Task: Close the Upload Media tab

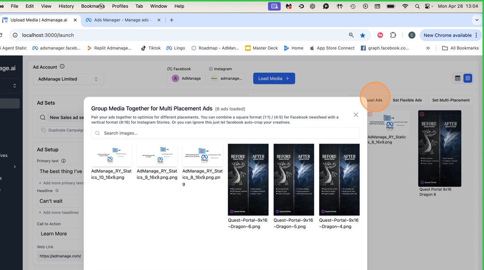Action: point(75,20)
